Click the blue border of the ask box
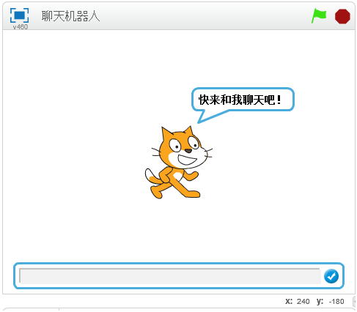This screenshot has width=357, height=312. 178,264
